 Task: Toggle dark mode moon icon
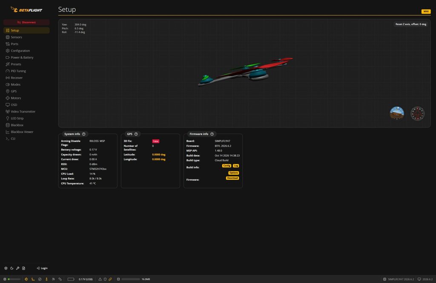pos(11,268)
